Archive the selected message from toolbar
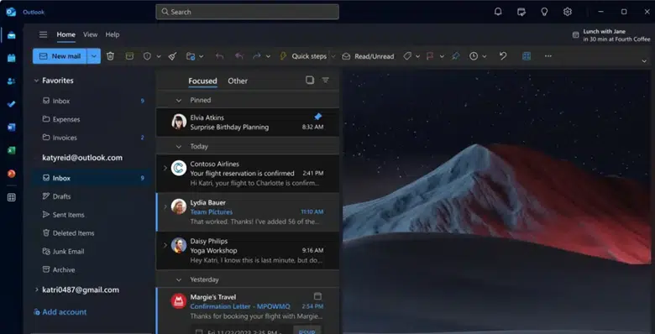The width and height of the screenshot is (655, 334). (x=129, y=56)
